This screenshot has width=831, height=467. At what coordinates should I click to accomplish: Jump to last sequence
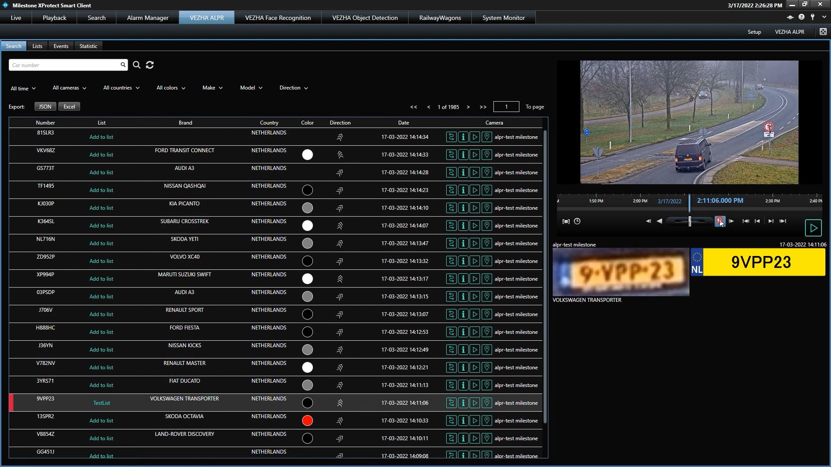(783, 221)
